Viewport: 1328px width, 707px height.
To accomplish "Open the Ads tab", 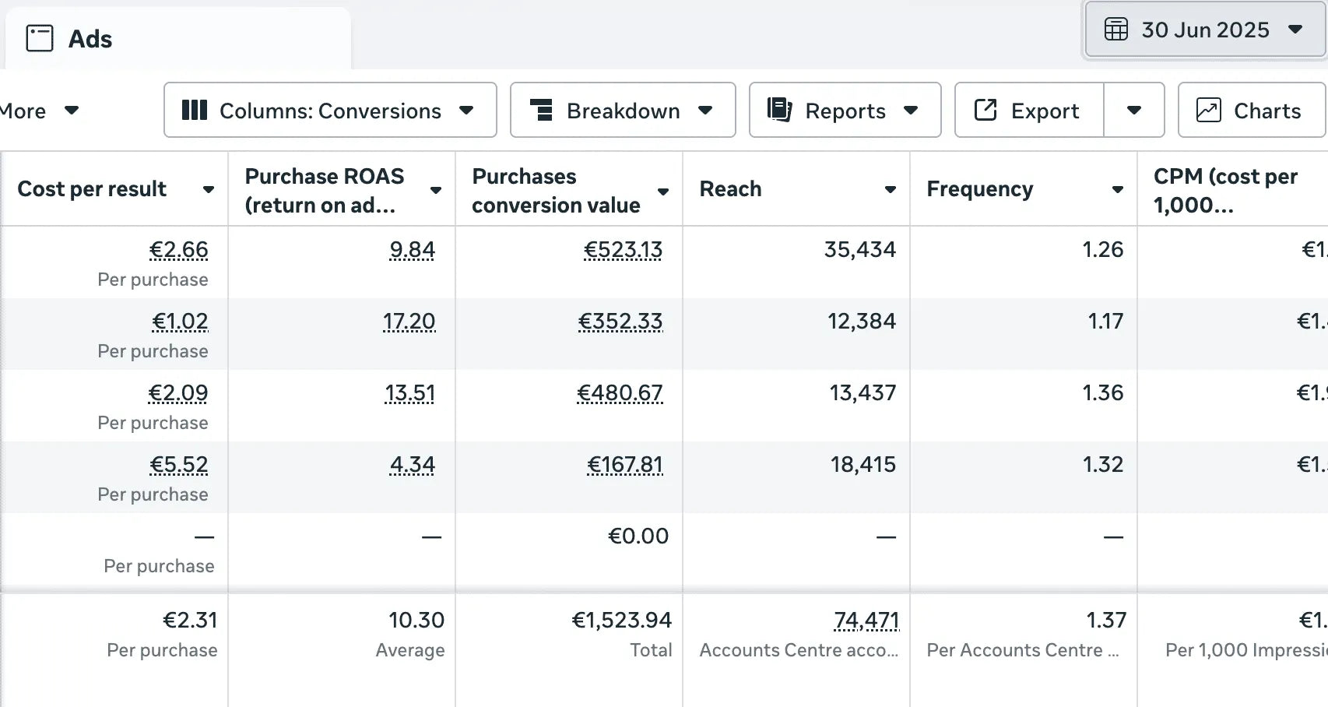I will [x=90, y=39].
